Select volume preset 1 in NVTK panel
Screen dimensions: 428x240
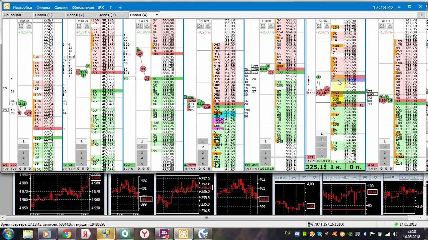pyautogui.click(x=23, y=141)
